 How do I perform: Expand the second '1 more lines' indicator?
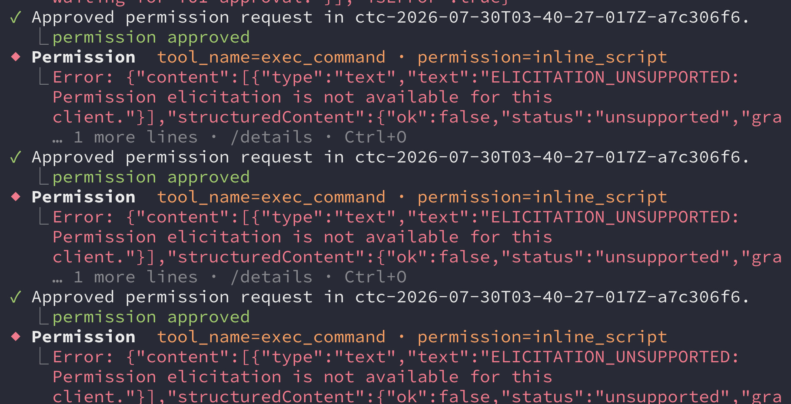click(125, 277)
